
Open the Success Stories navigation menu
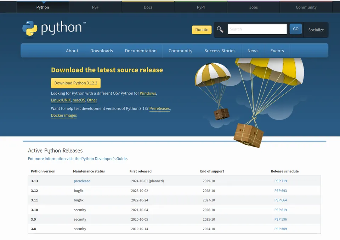pyautogui.click(x=220, y=51)
